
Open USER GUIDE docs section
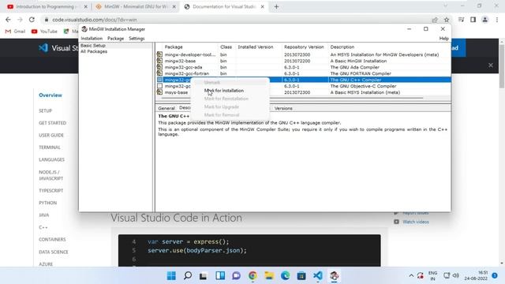click(x=51, y=135)
